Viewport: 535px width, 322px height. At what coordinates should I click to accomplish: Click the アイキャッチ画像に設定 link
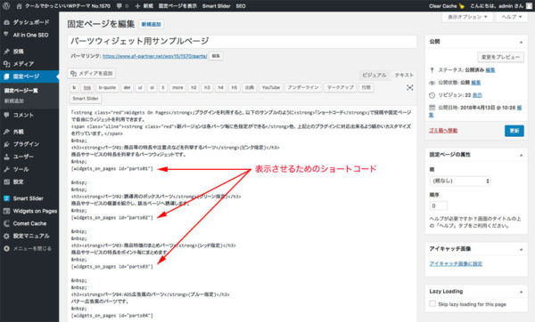pos(456,263)
